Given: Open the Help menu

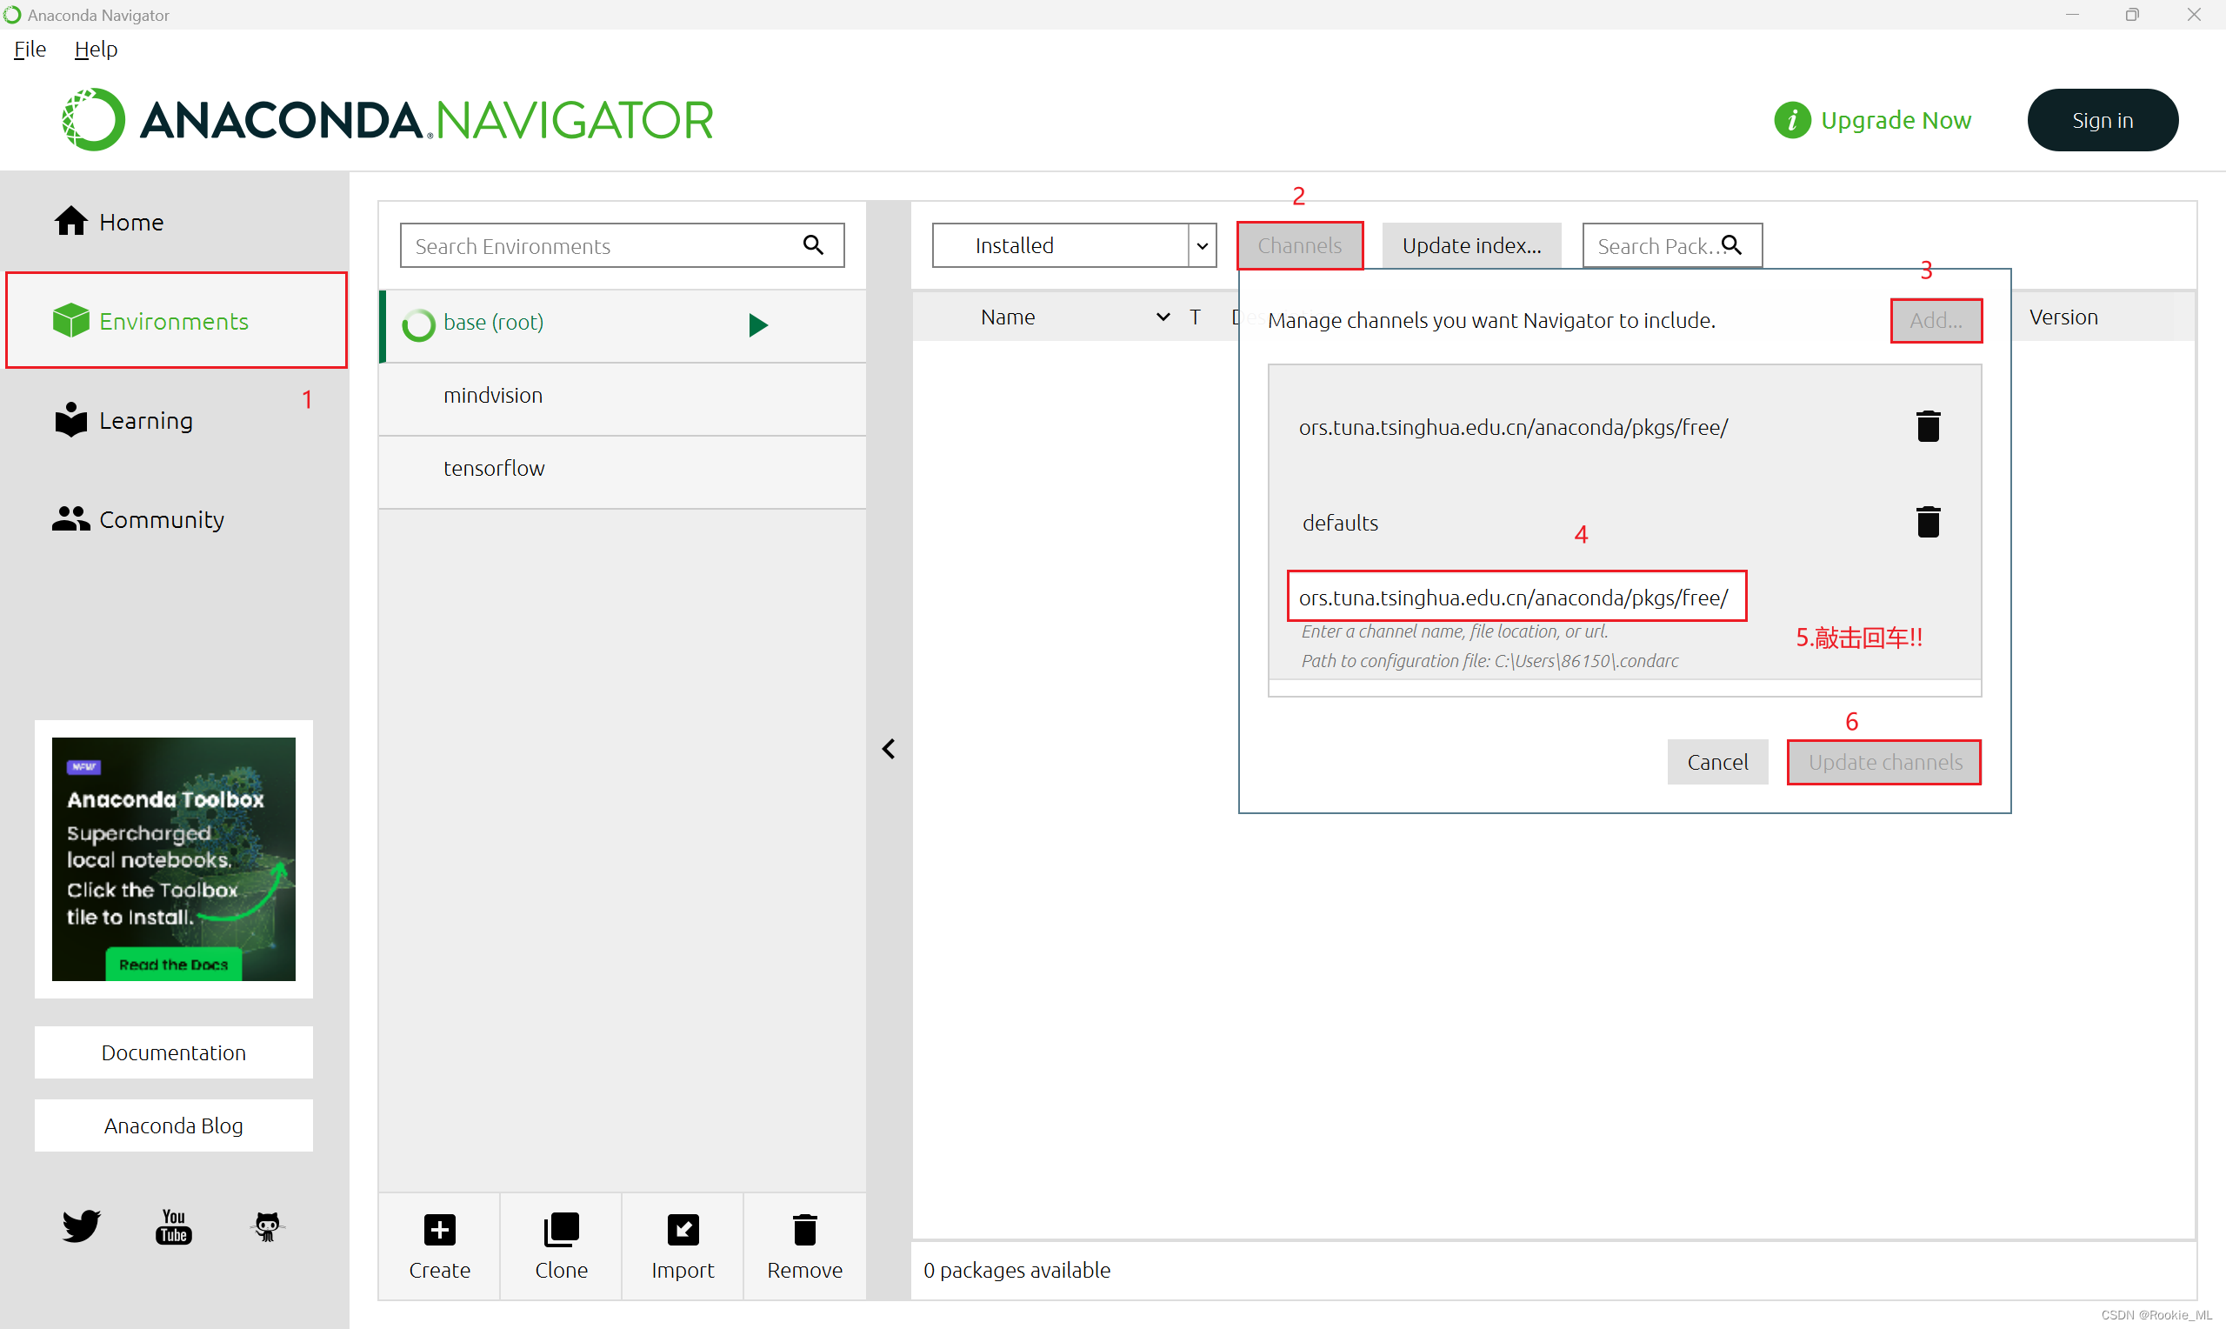Looking at the screenshot, I should point(96,50).
